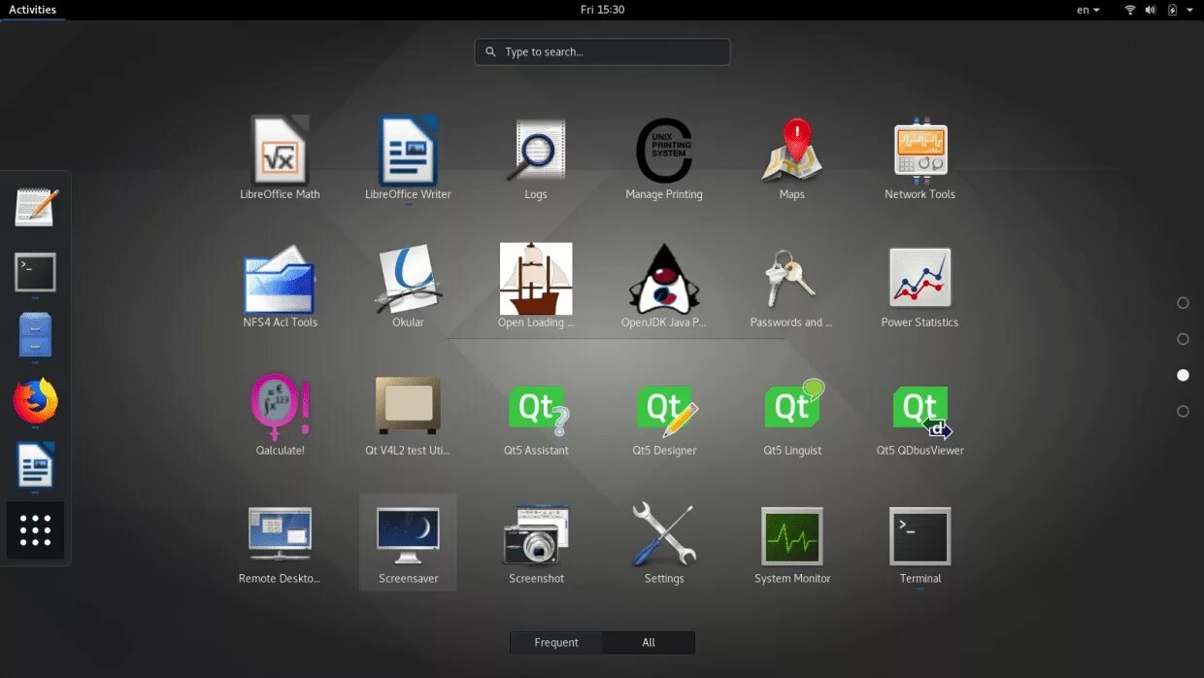
Task: Open the Screenshot tool
Action: click(x=536, y=543)
